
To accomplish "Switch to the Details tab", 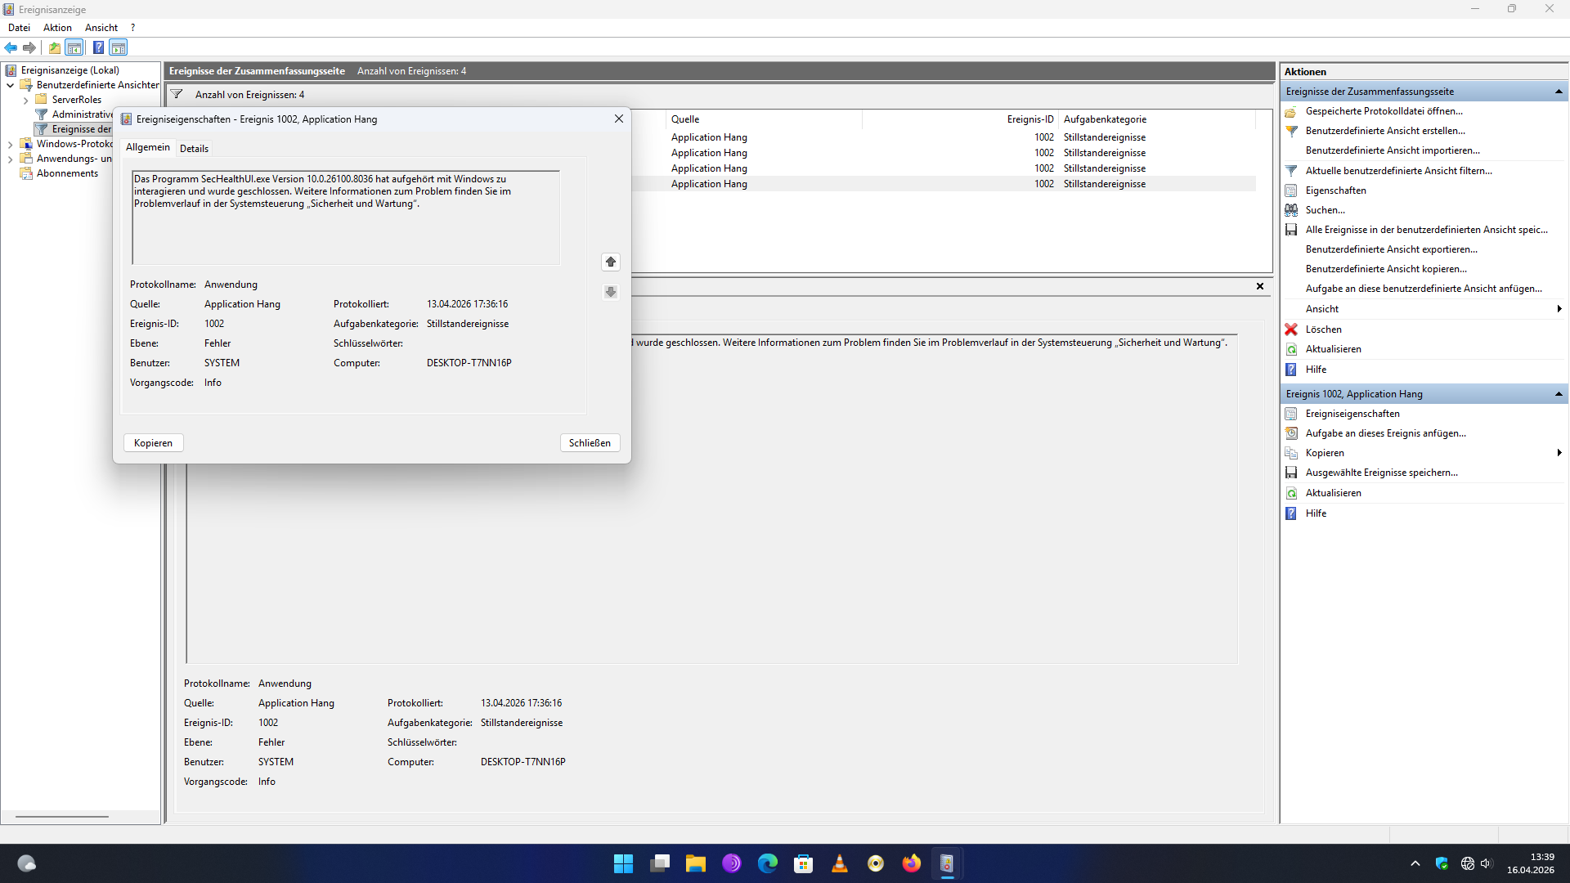I will [x=194, y=148].
